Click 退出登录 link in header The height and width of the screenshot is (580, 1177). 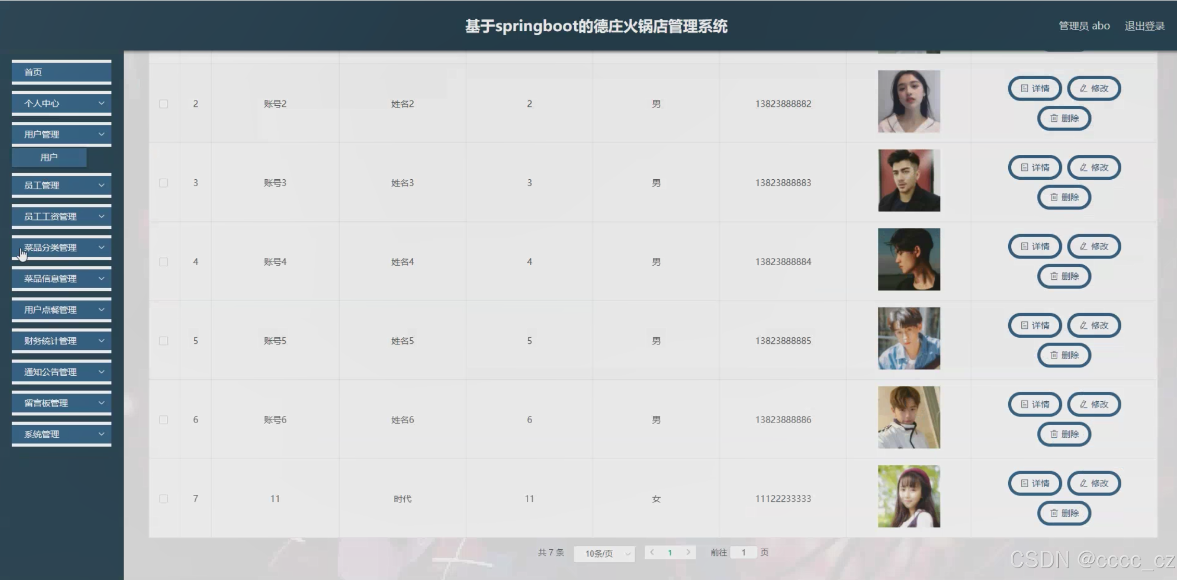pyautogui.click(x=1144, y=26)
